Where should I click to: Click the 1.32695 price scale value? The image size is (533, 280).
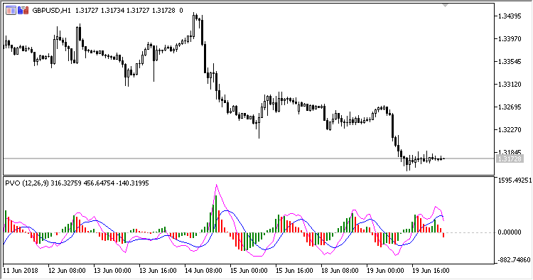[x=510, y=107]
